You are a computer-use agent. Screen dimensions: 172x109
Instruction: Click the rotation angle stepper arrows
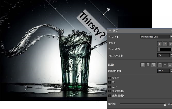pos(171,71)
